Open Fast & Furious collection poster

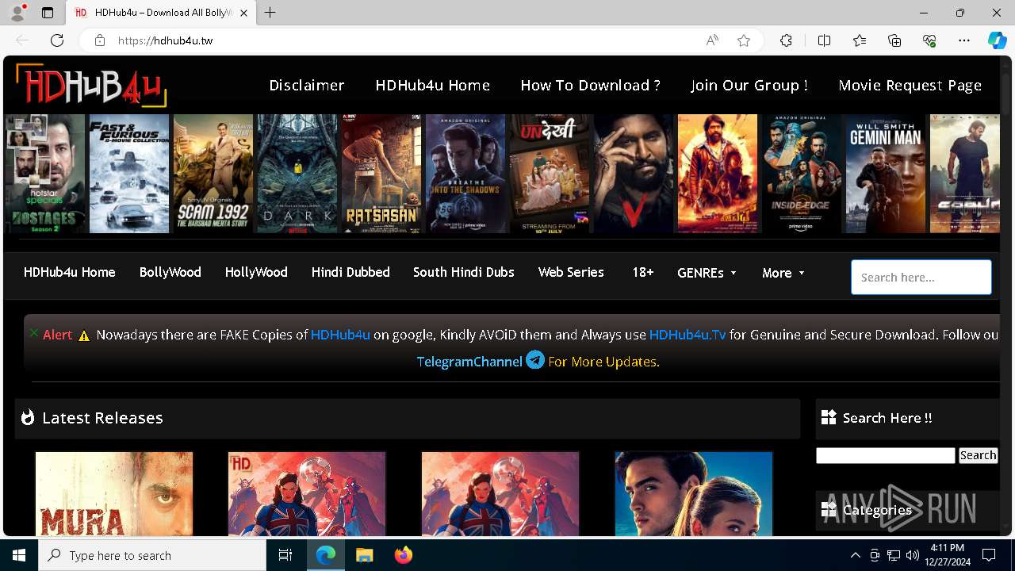129,174
